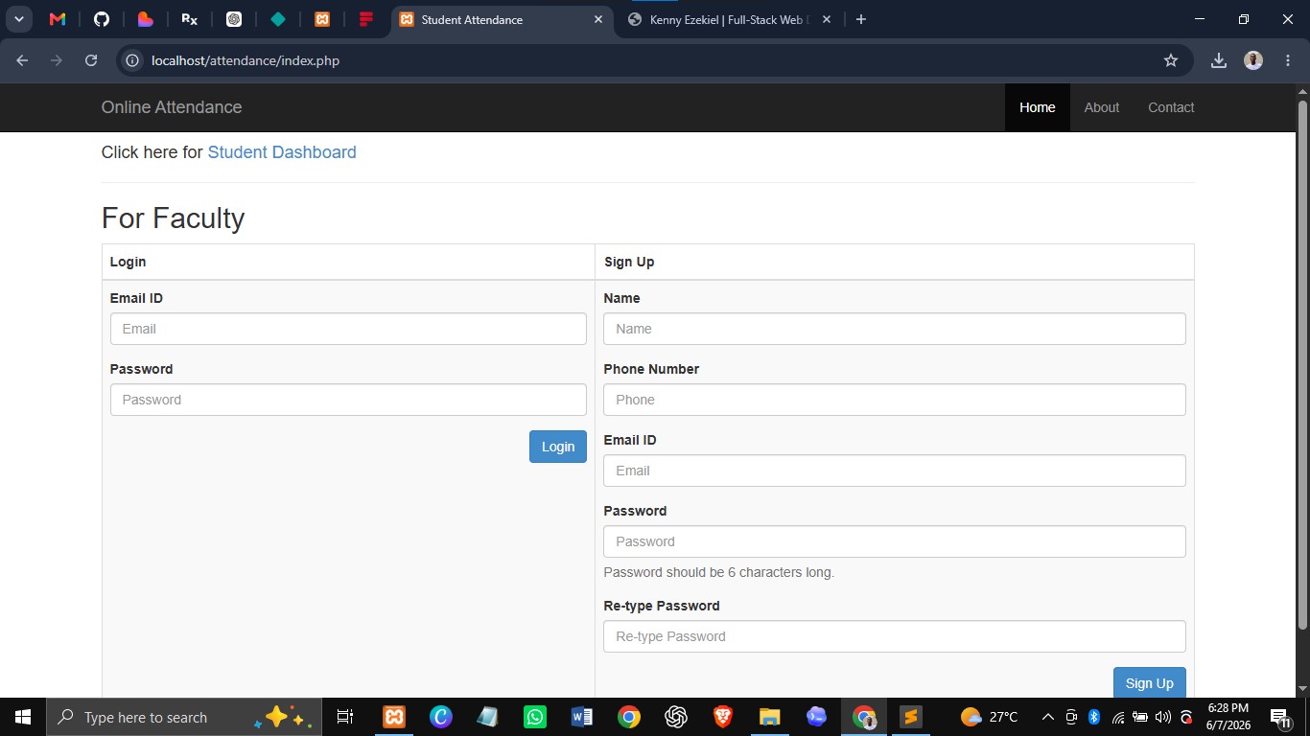
Task: Select the Contact nav item
Action: tap(1171, 107)
